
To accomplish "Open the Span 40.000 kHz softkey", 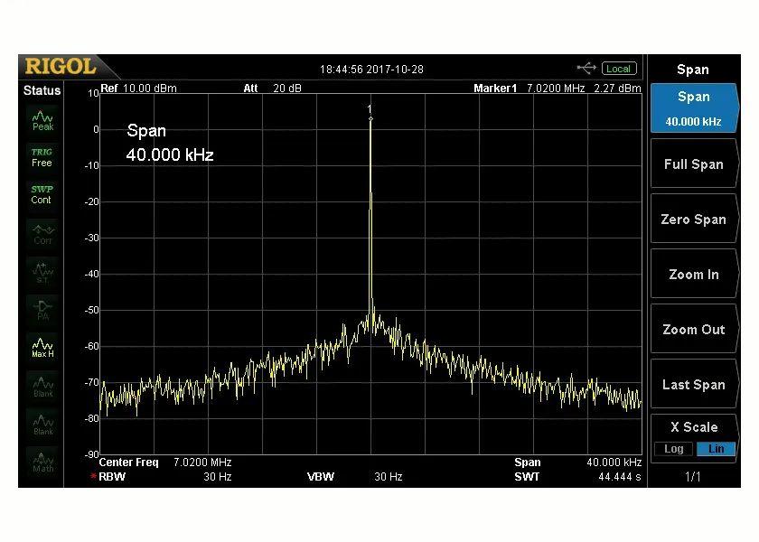I will (693, 108).
